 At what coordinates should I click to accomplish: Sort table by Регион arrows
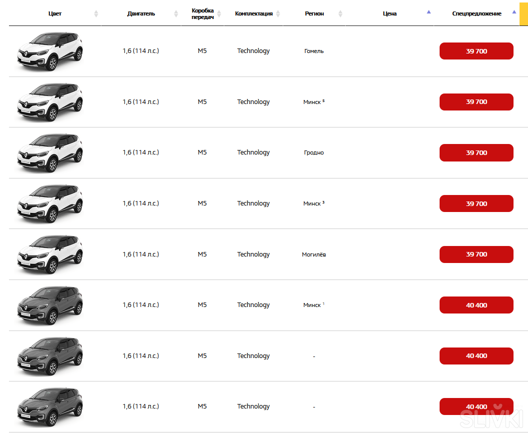coord(340,13)
